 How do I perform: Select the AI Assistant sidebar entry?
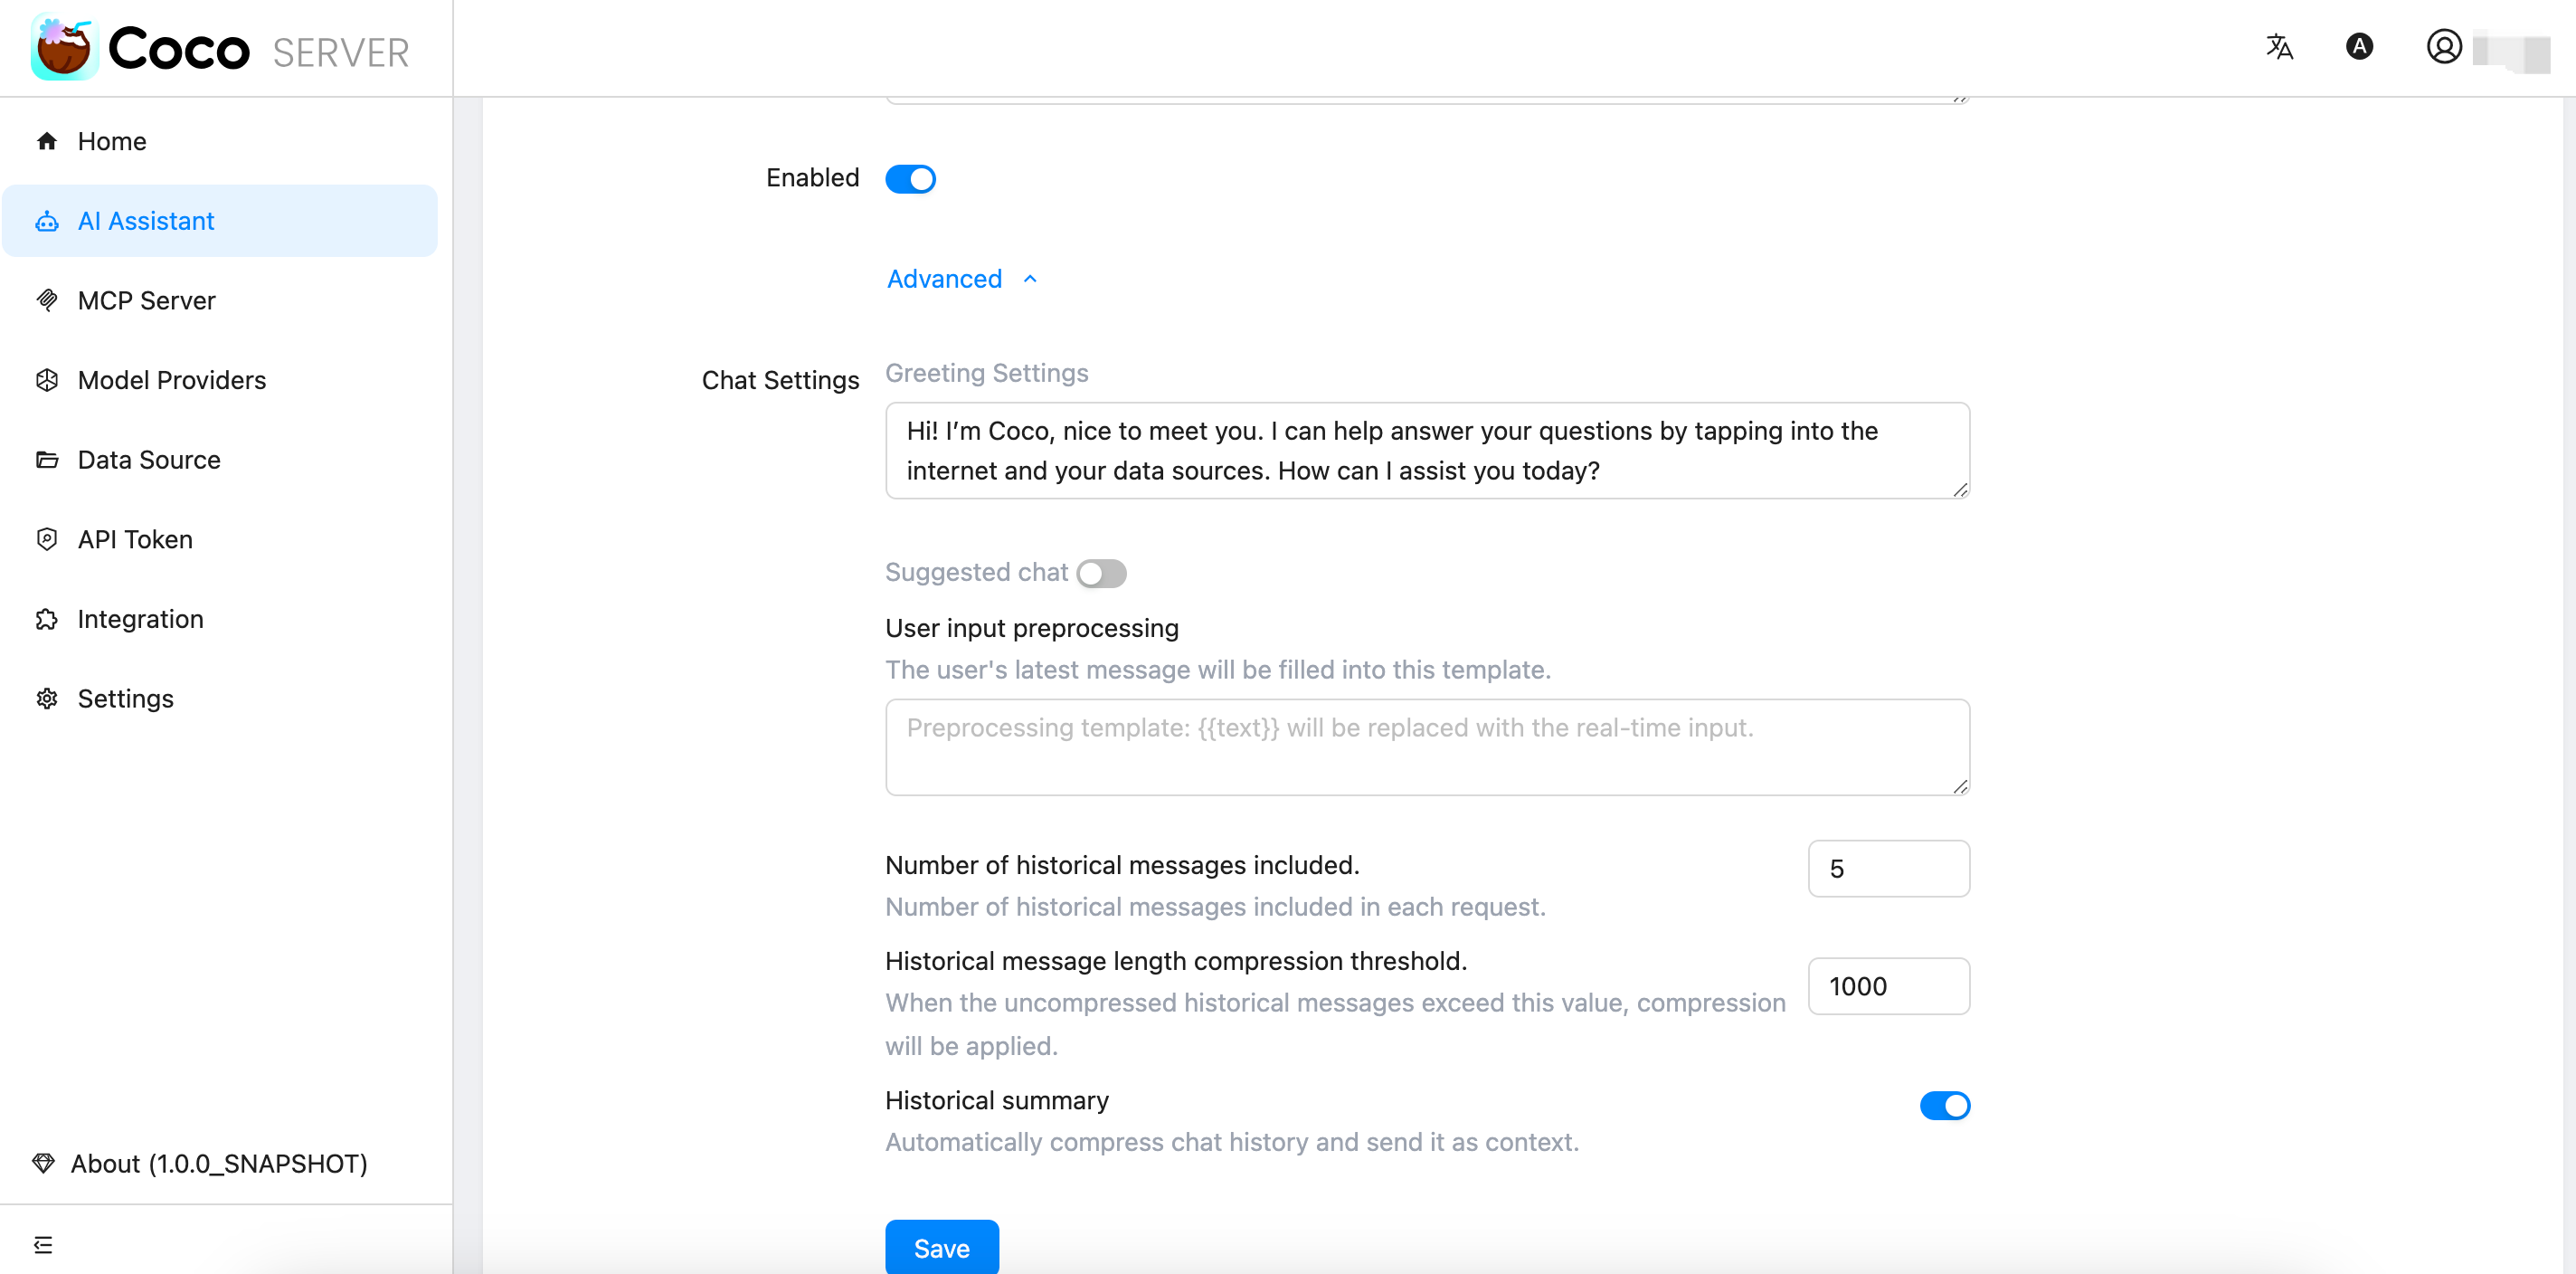pyautogui.click(x=220, y=221)
